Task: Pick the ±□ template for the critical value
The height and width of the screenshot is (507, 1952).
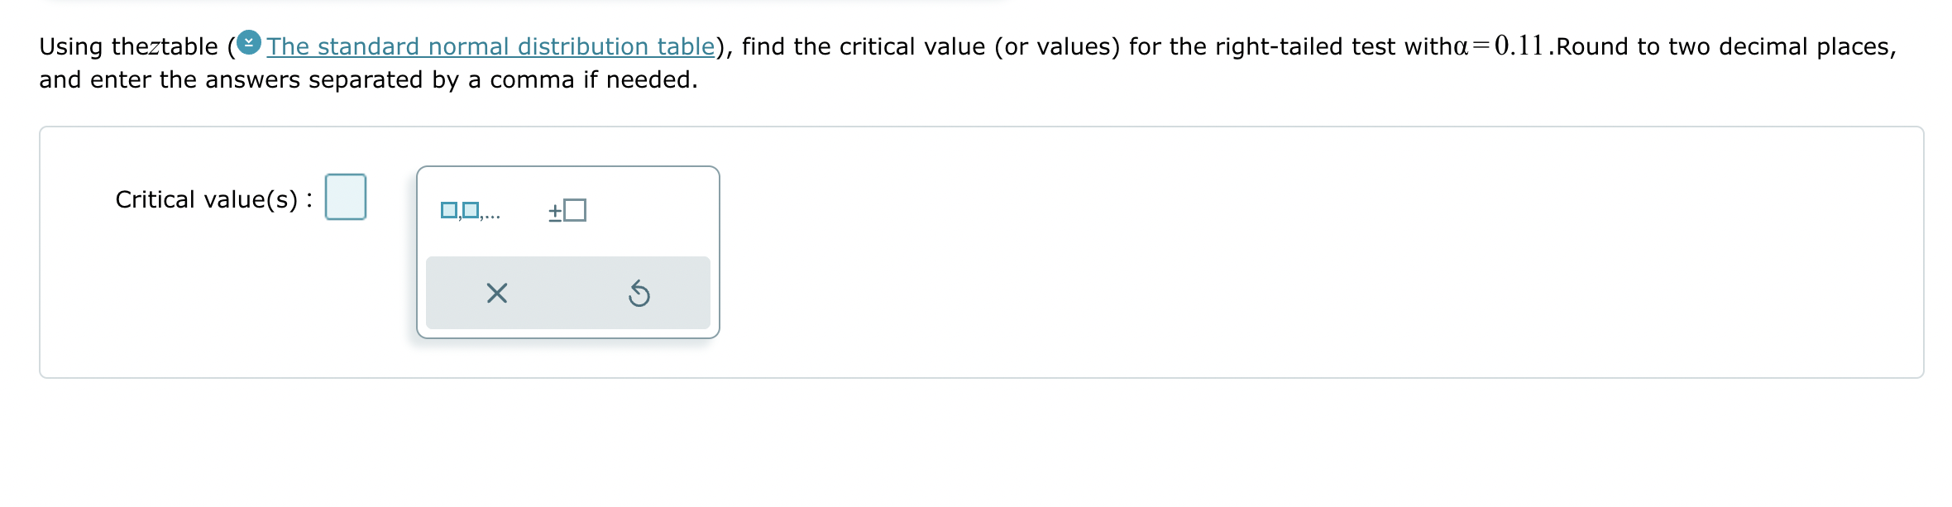Action: click(x=567, y=209)
